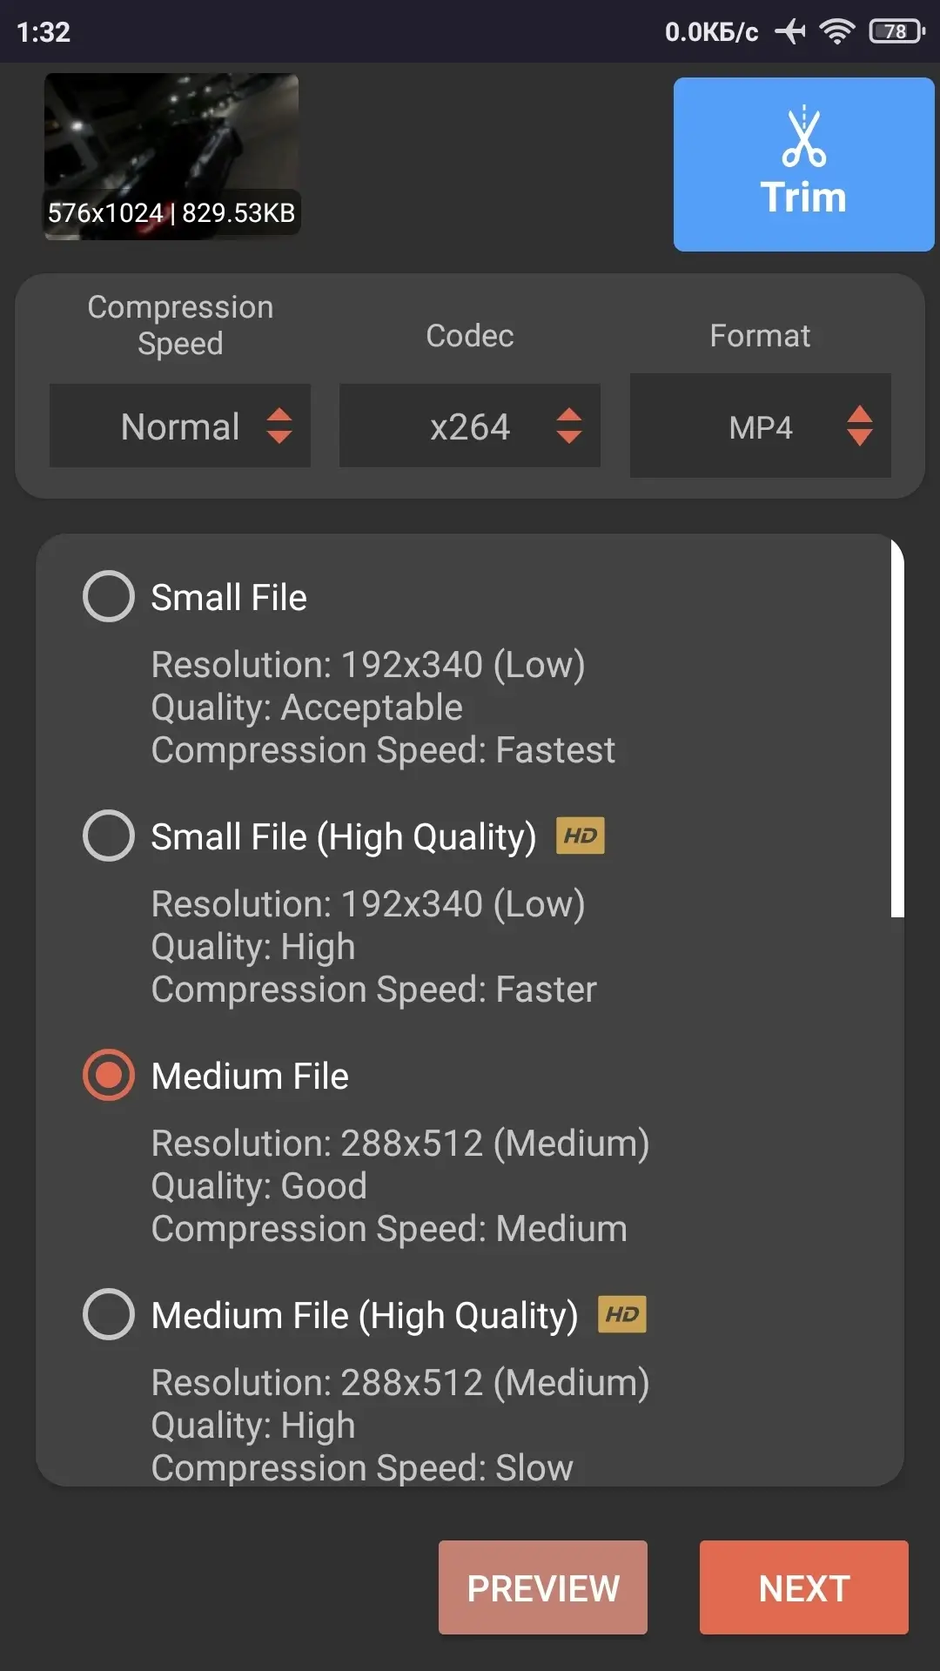The image size is (940, 1671).
Task: Choose the Small File (High Quality) option
Action: pos(109,836)
